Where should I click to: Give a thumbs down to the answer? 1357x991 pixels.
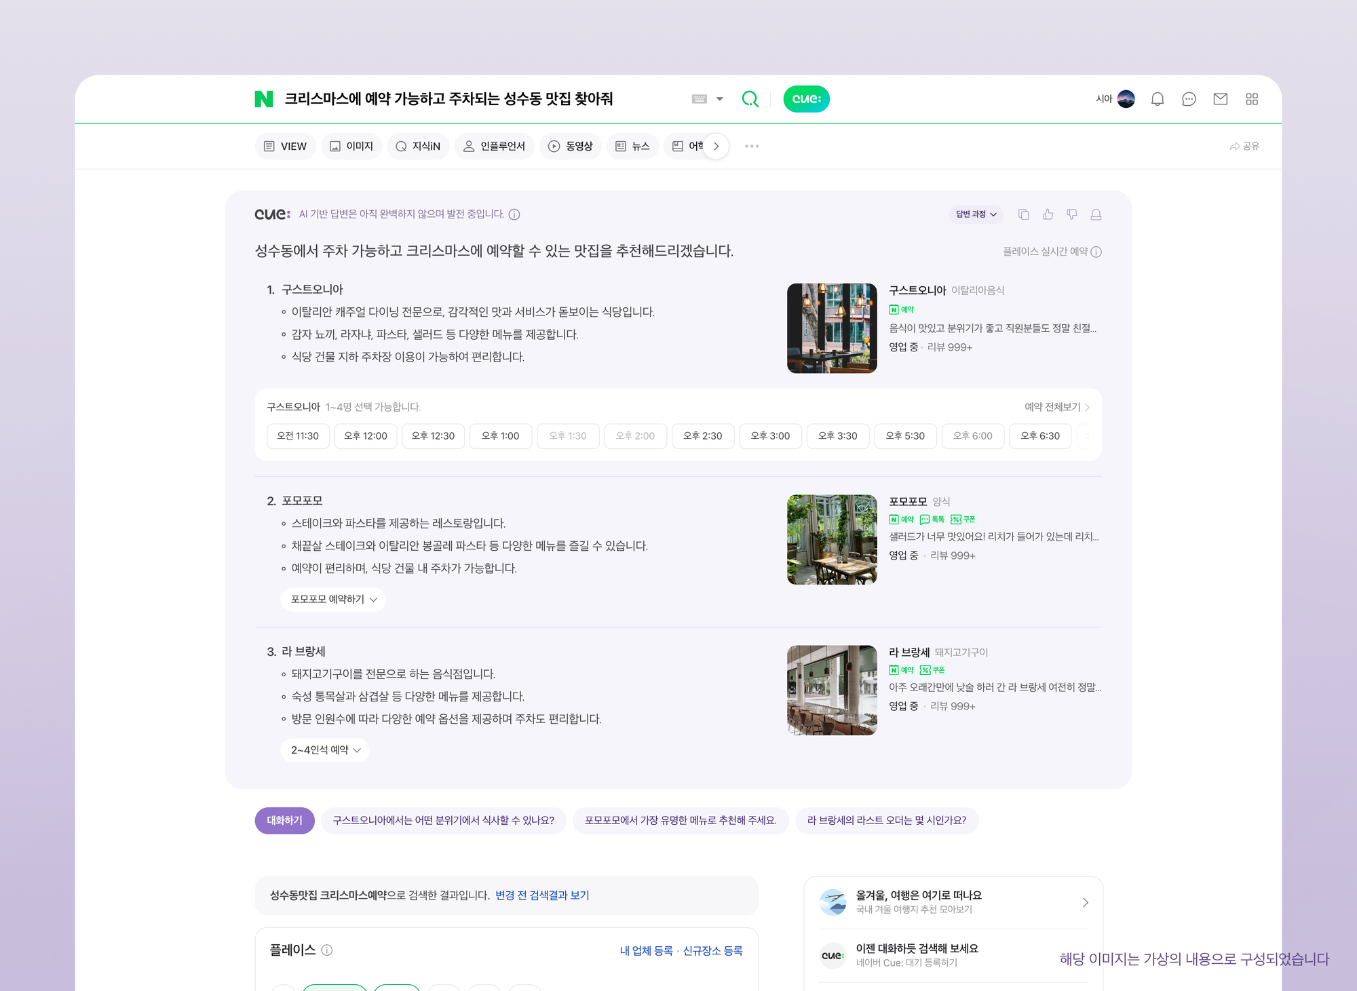[1072, 214]
